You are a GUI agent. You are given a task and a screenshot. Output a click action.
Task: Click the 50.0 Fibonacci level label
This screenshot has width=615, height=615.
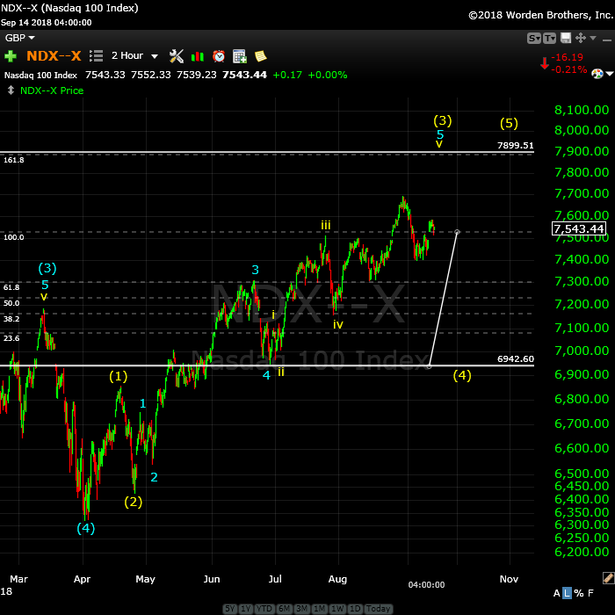pyautogui.click(x=11, y=303)
